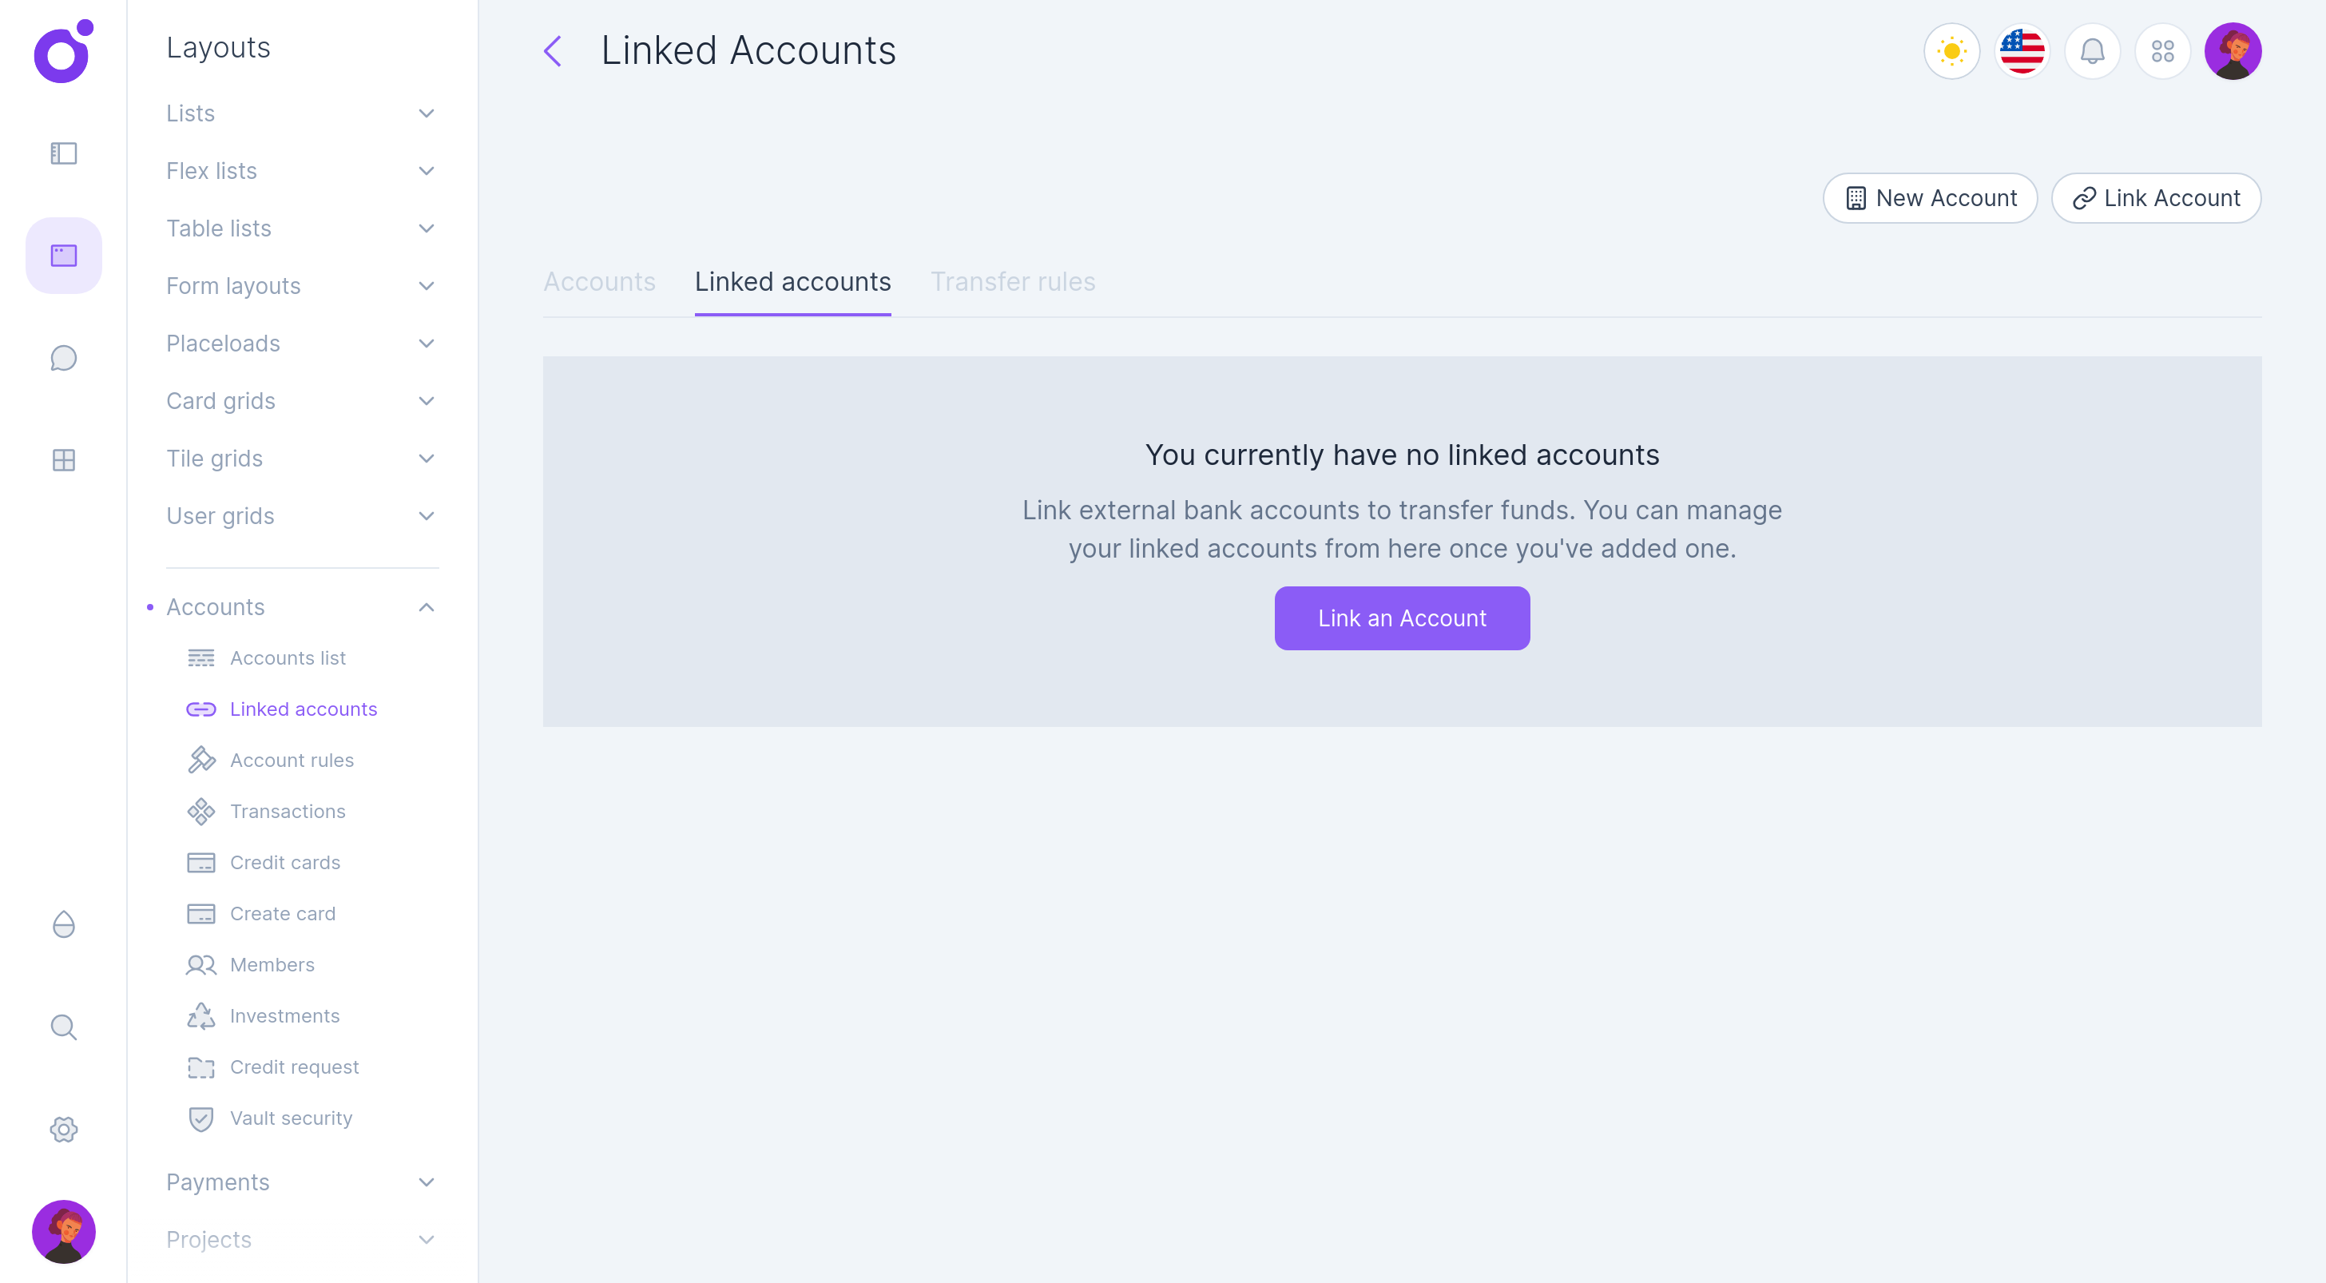Open the apps grid icon at top right
The height and width of the screenshot is (1283, 2326).
click(x=2162, y=51)
